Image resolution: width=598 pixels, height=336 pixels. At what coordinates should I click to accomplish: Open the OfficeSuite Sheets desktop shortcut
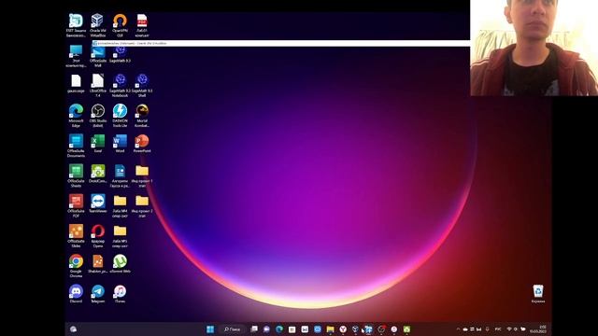(x=76, y=175)
